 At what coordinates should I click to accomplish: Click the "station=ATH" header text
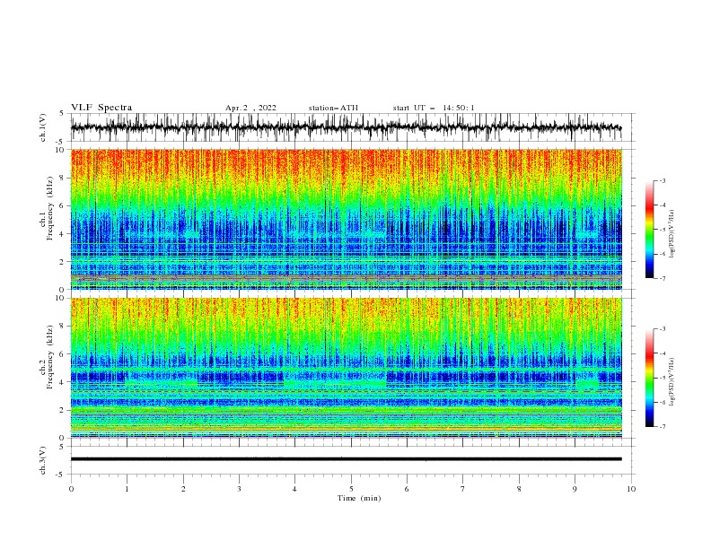coord(333,108)
